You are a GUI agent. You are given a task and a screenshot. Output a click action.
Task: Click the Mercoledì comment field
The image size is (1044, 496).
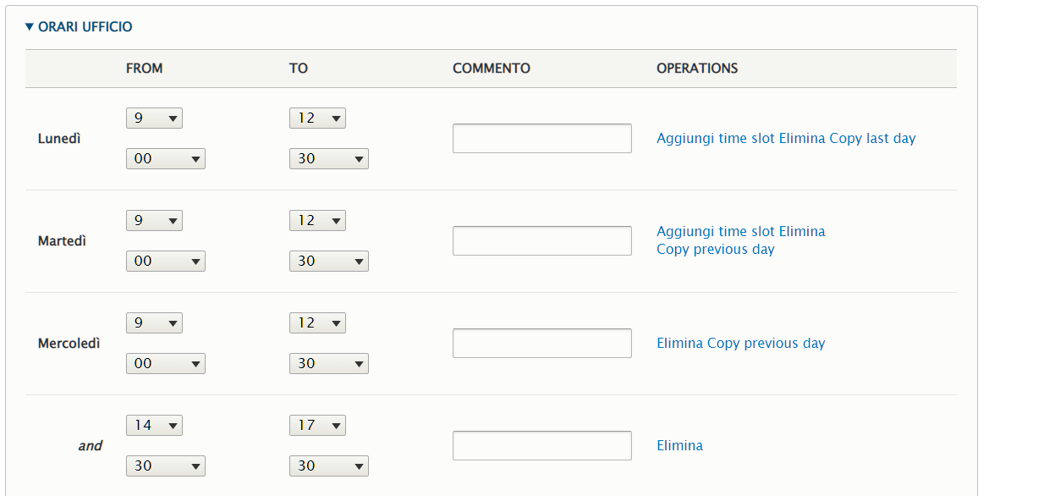(x=541, y=344)
